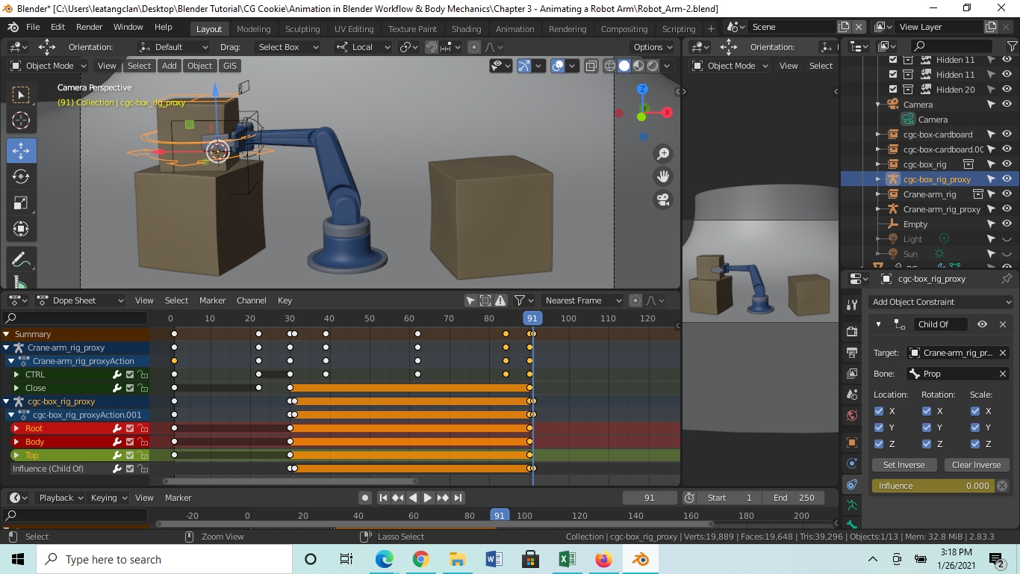Open the Add Object Constraint dropdown
Viewport: 1020px width, 574px height.
click(x=942, y=302)
